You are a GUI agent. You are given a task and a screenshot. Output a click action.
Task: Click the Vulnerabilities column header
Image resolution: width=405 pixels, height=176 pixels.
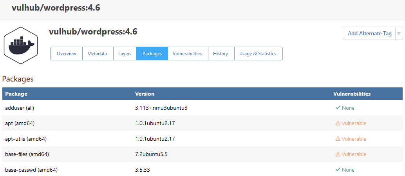pyautogui.click(x=352, y=94)
